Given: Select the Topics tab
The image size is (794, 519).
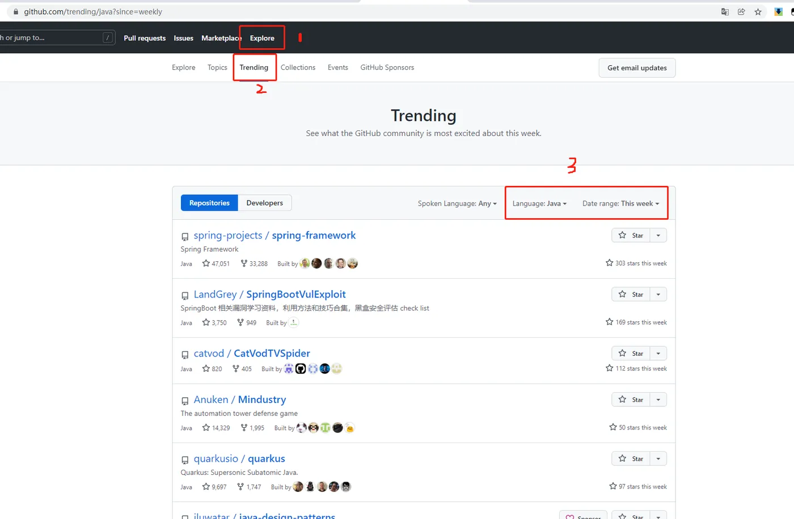Looking at the screenshot, I should click(x=217, y=67).
